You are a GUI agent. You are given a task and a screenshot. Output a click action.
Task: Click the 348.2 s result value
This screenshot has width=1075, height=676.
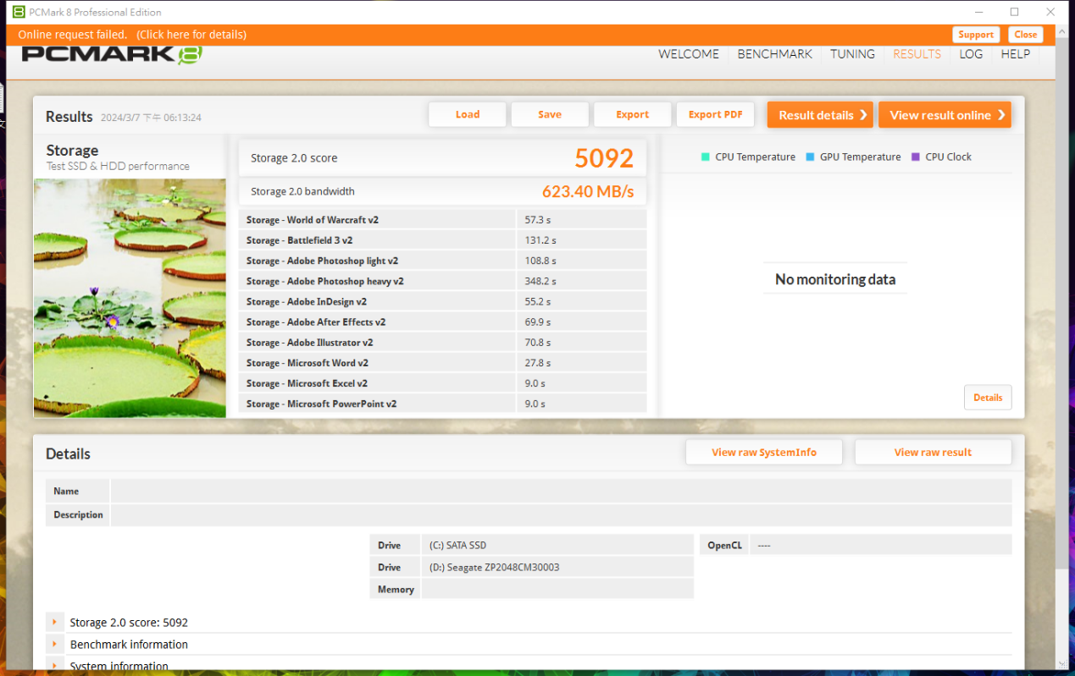coord(540,281)
